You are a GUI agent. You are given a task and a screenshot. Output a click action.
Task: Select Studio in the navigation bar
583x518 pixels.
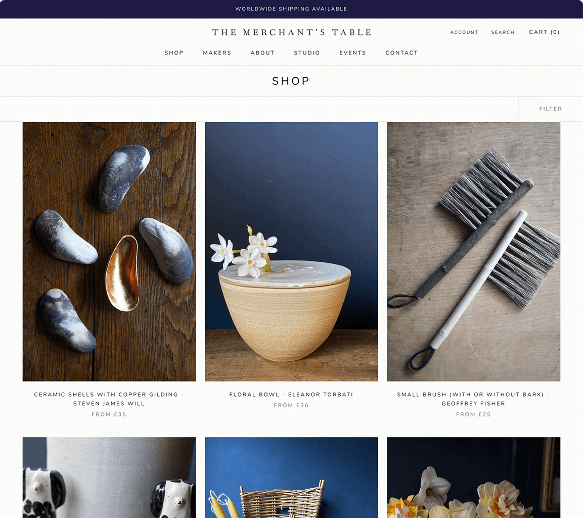click(307, 53)
